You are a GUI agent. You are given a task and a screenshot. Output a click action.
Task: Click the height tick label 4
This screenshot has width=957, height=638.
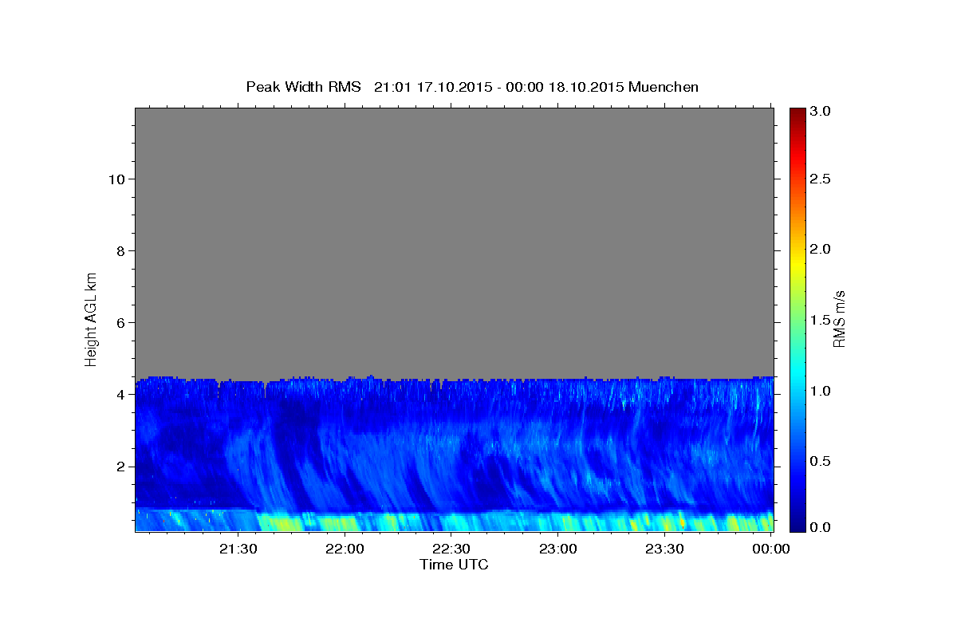(119, 394)
